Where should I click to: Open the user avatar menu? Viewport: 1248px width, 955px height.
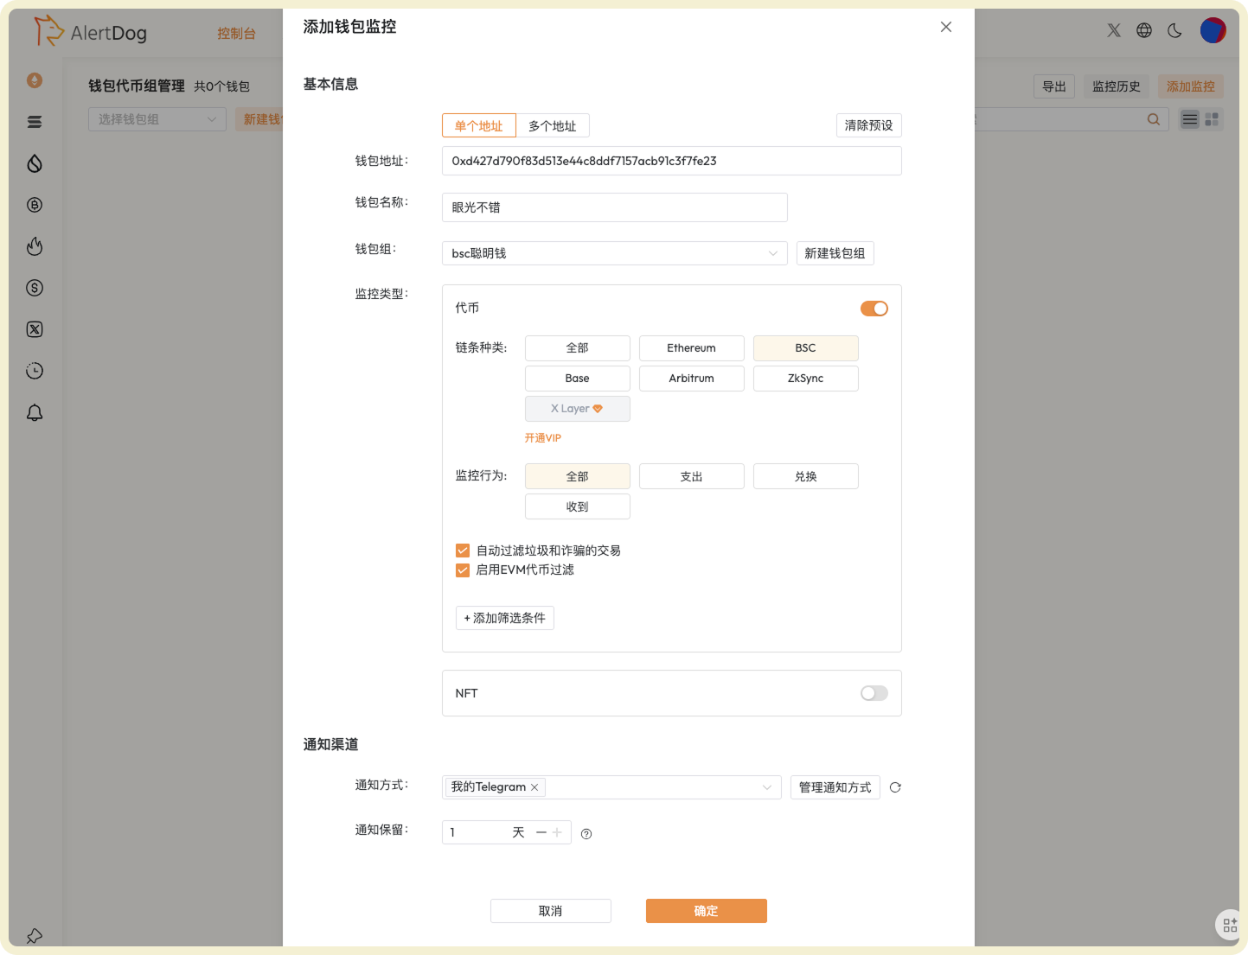(1213, 30)
